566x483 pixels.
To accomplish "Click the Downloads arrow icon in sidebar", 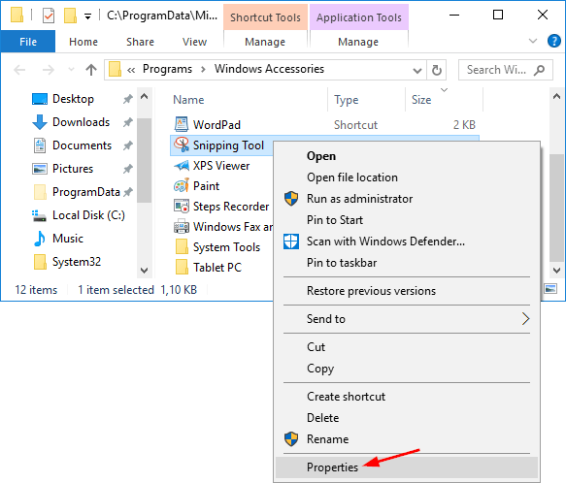I will [x=40, y=122].
